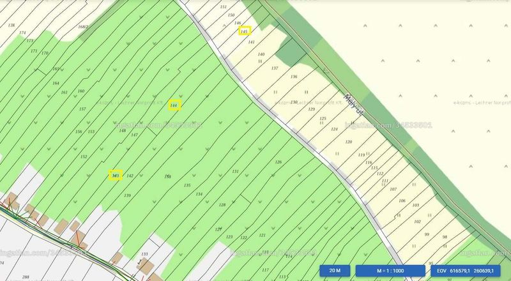Select the parcel marked 134
Image resolution: width=511 pixels, height=281 pixels.
(199, 194)
